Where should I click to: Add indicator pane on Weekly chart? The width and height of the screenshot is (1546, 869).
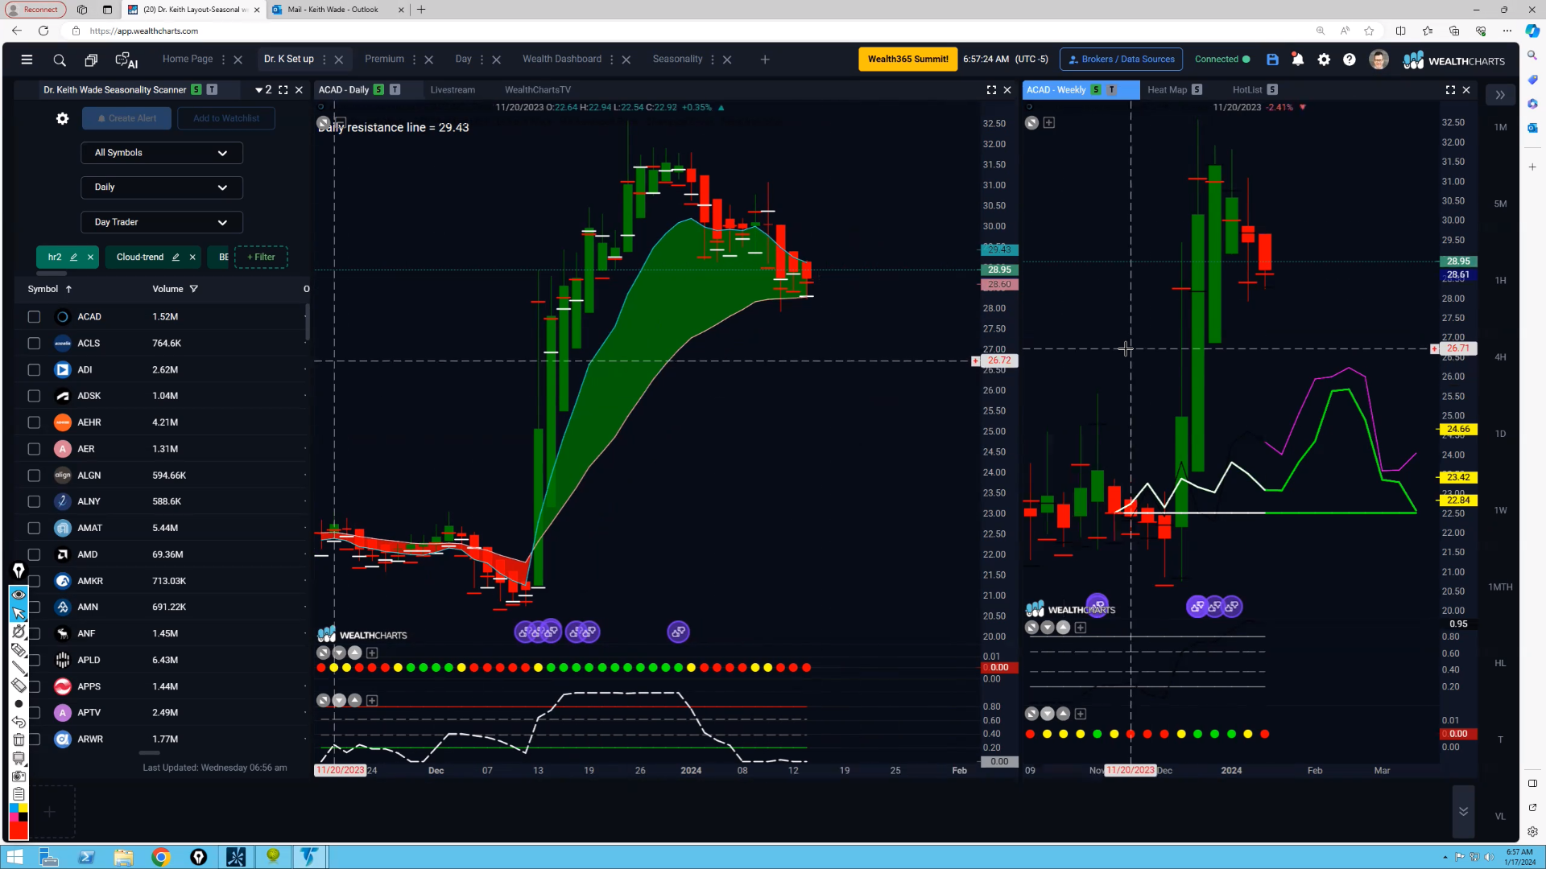point(1049,123)
